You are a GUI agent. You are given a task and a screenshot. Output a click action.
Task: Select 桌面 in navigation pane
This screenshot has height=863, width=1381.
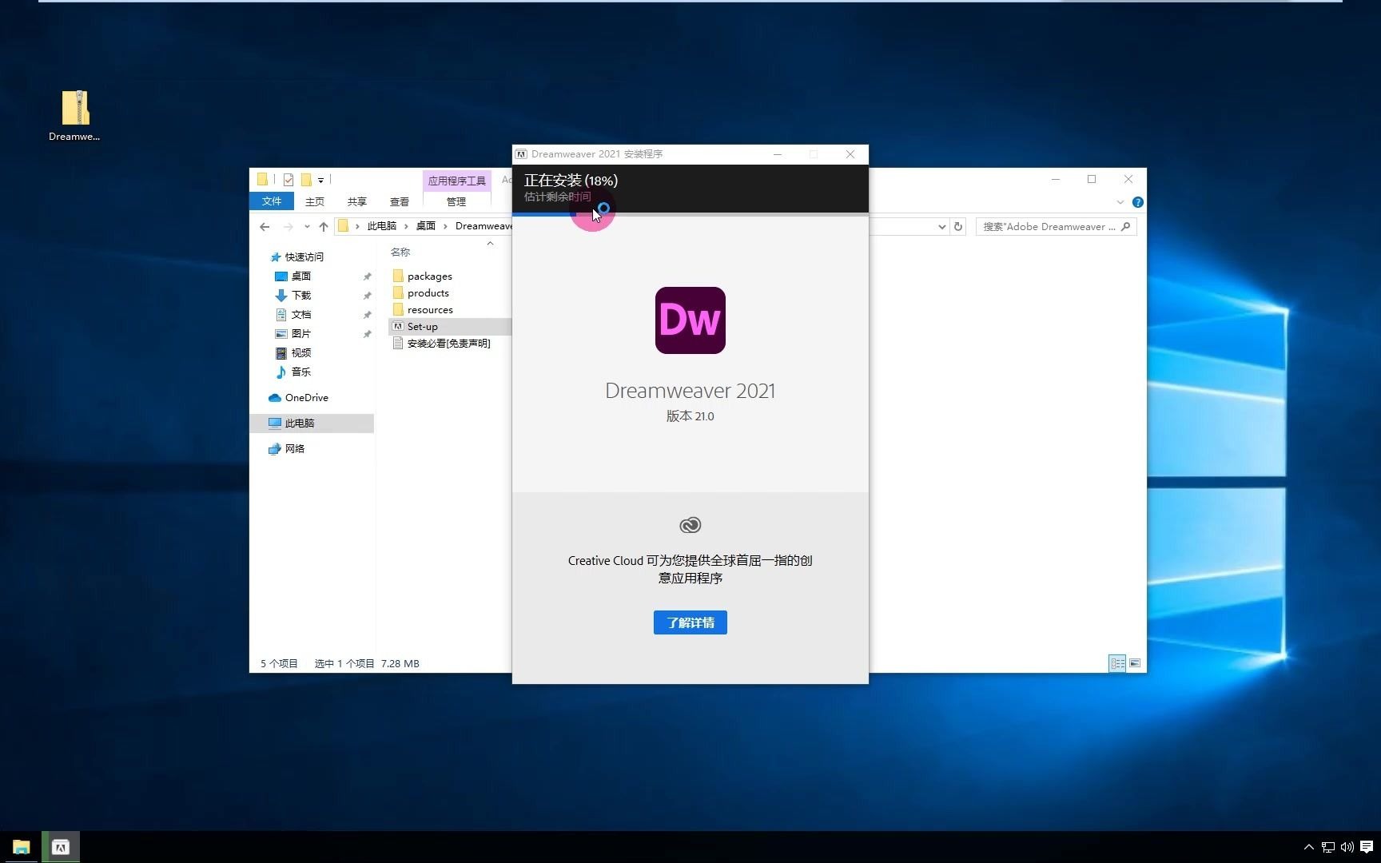300,276
